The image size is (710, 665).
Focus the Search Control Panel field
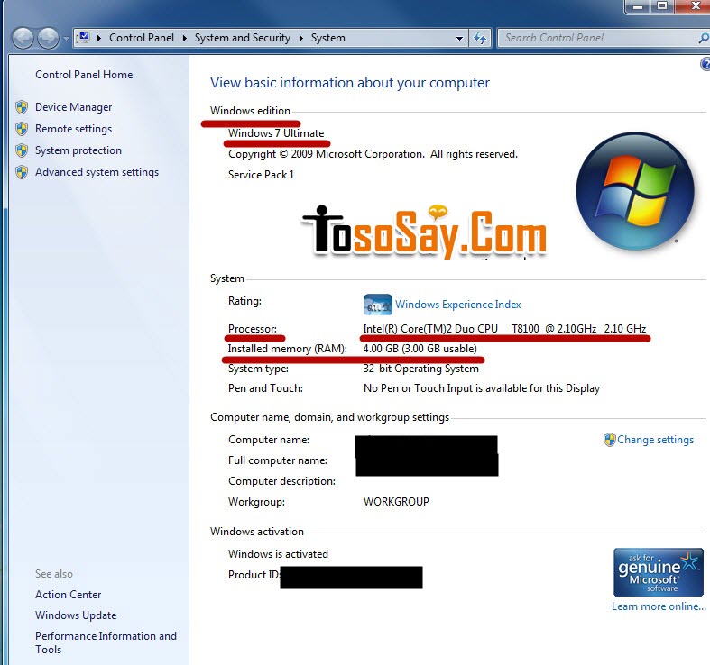pyautogui.click(x=595, y=38)
